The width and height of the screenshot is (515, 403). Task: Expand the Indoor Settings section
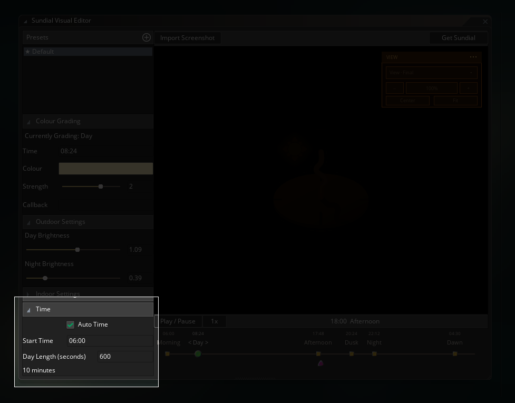tap(88, 294)
